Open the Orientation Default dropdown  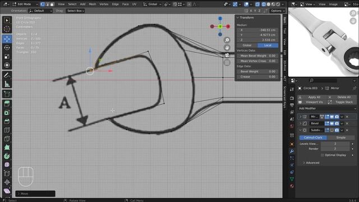coord(40,11)
